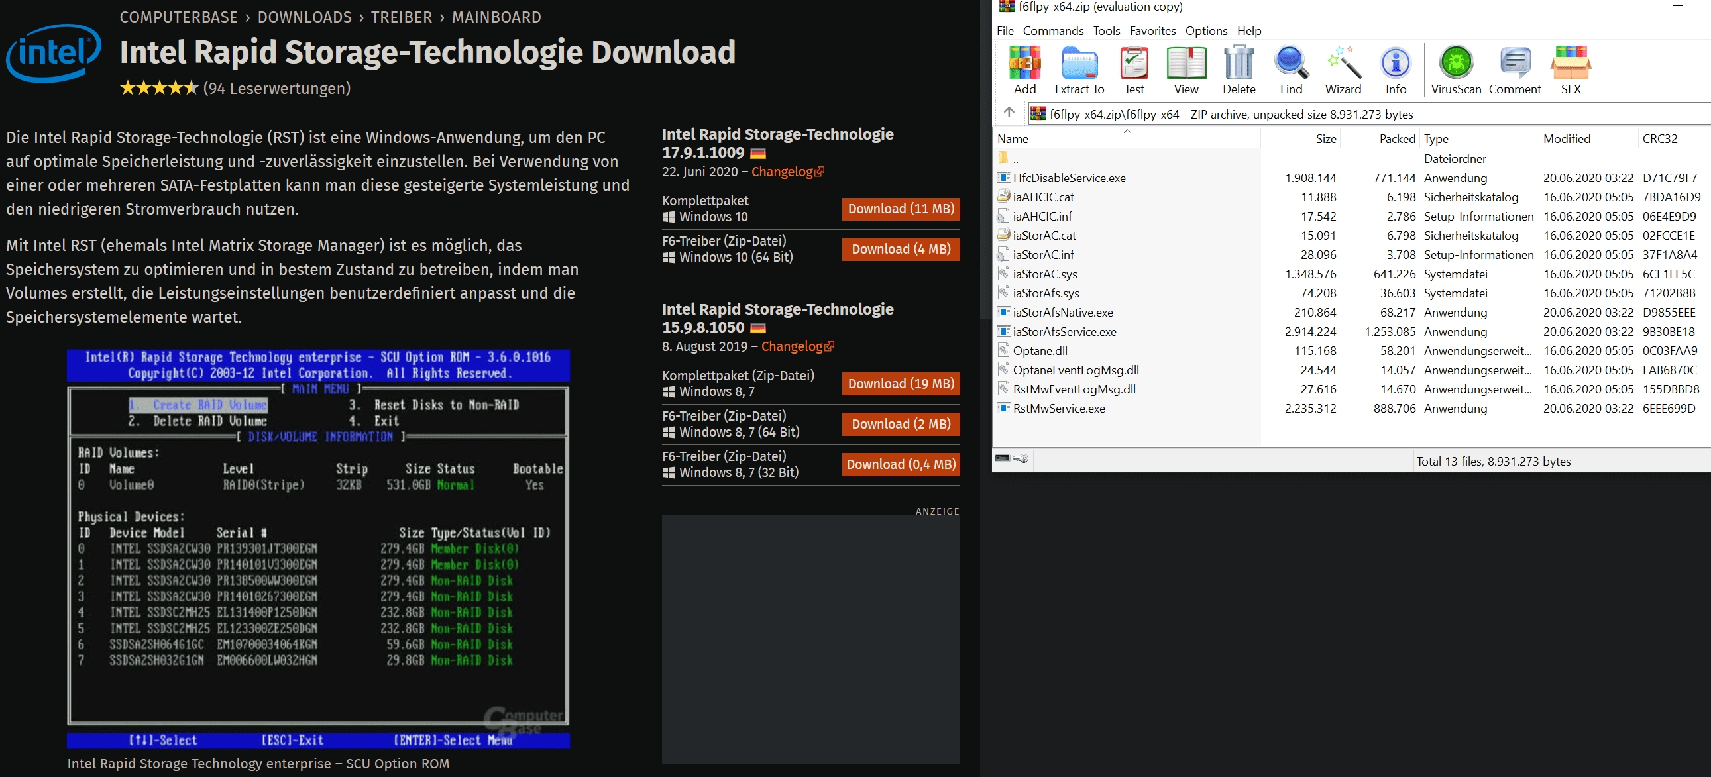
Task: Minimize the WinRAR window
Action: tap(1677, 6)
